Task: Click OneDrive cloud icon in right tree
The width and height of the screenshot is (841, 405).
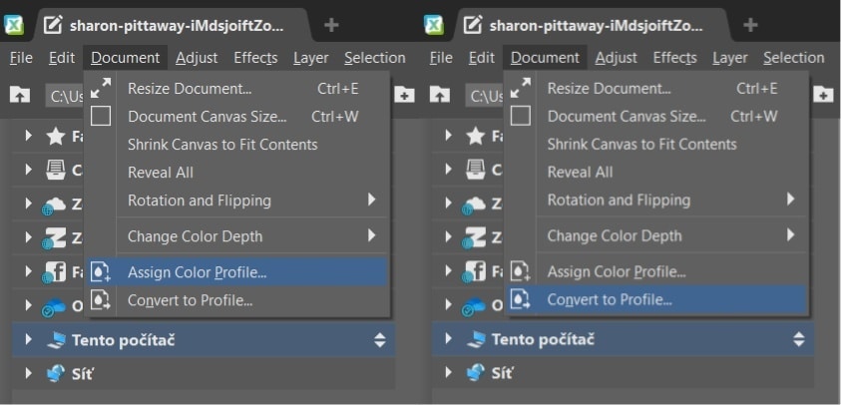Action: [474, 306]
